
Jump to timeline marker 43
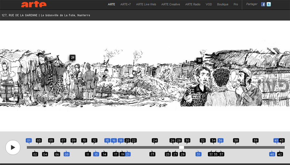pyautogui.click(x=282, y=140)
